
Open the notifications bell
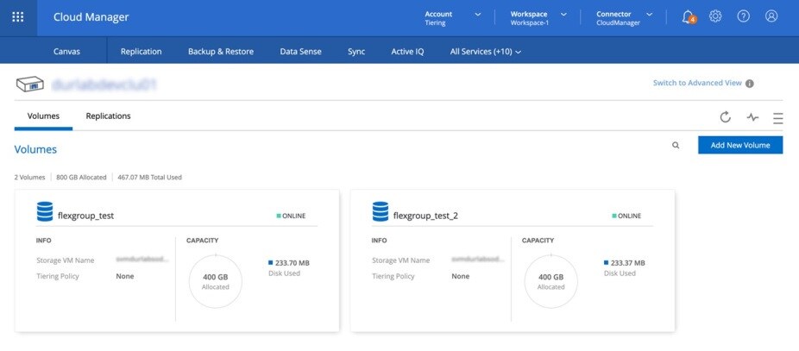point(688,16)
